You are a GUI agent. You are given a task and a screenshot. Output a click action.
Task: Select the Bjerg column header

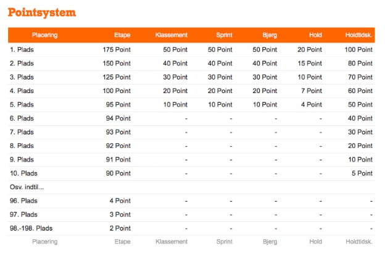[x=270, y=35]
